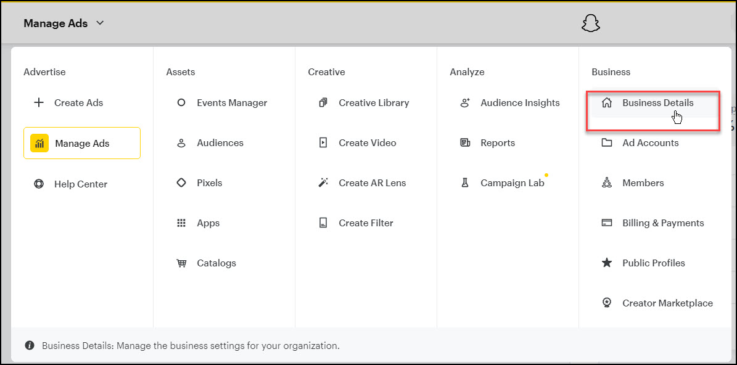
Task: Click the info icon in footer bar
Action: [x=30, y=346]
